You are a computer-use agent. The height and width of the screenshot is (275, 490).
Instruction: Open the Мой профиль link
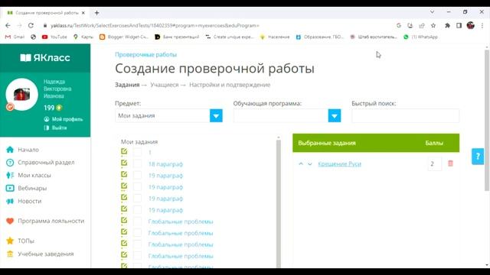click(64, 119)
